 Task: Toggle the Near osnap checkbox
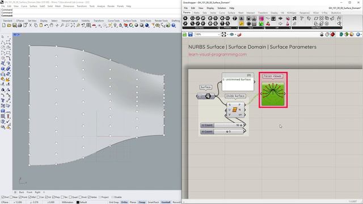(11, 197)
